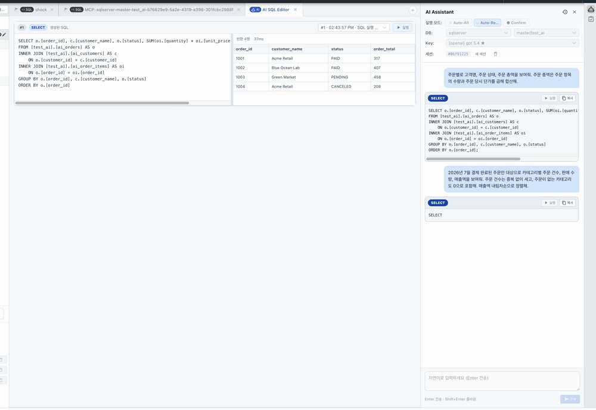Delete the session with the trash icon
This screenshot has width=596, height=410.
pos(495,54)
